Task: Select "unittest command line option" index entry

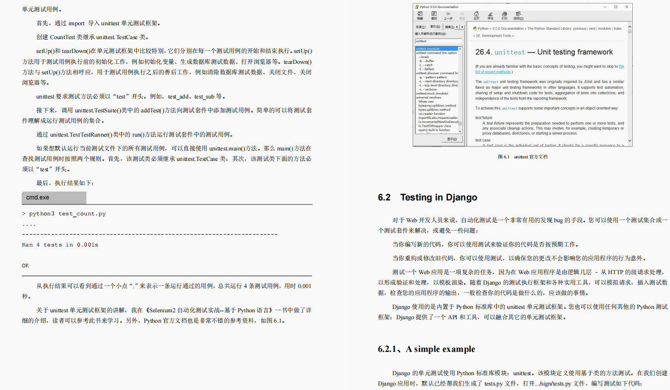Action: coord(436,53)
